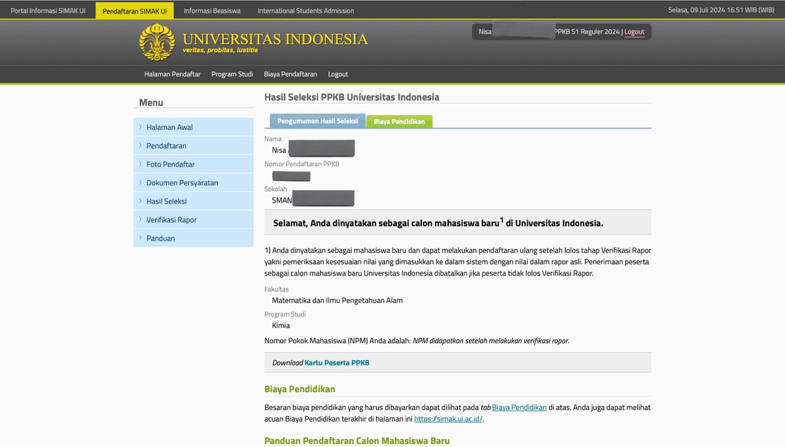Open Portal Informasi SIMAK UI tab

(48, 10)
